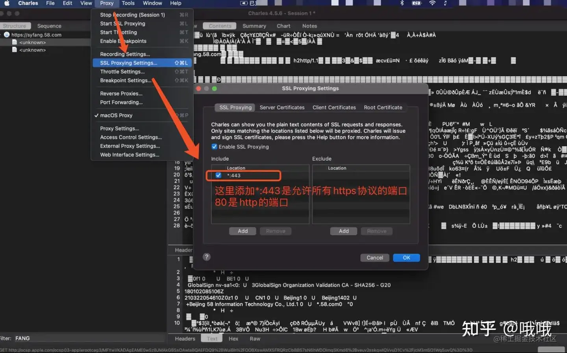The height and width of the screenshot is (353, 567).
Task: Open the Tools menu
Action: (x=128, y=3)
